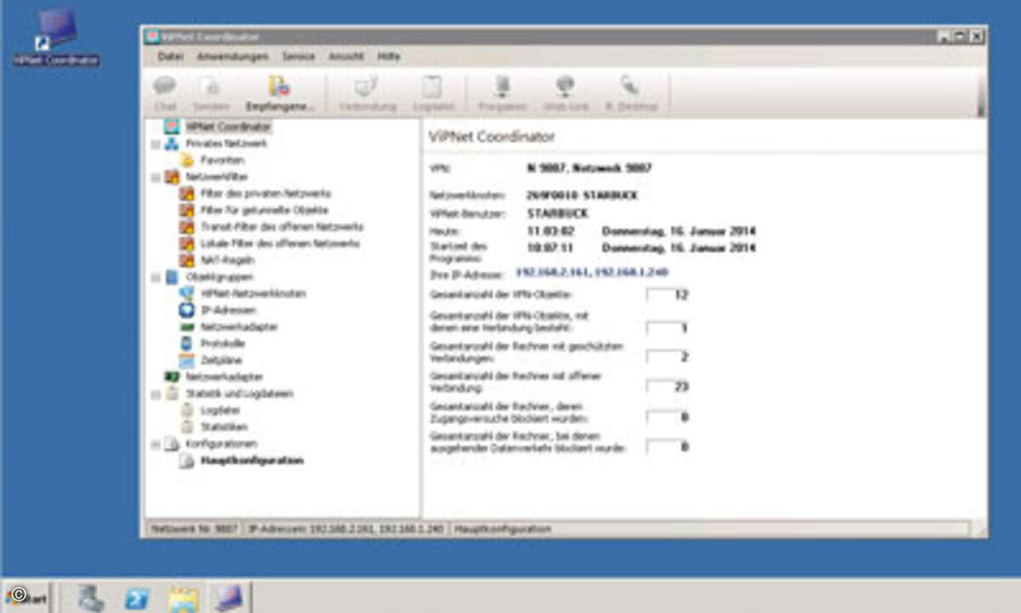The image size is (1021, 613).
Task: Click the Verbindung toolbar icon
Action: tap(368, 94)
